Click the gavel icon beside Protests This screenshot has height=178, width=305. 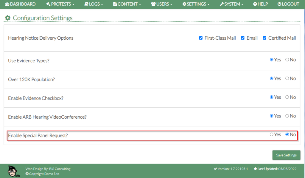pos(48,4)
